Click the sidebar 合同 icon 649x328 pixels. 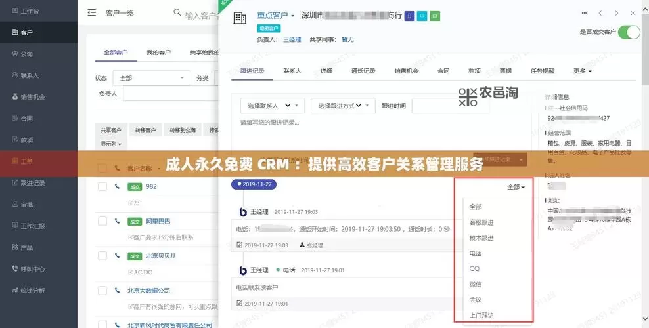(15, 118)
